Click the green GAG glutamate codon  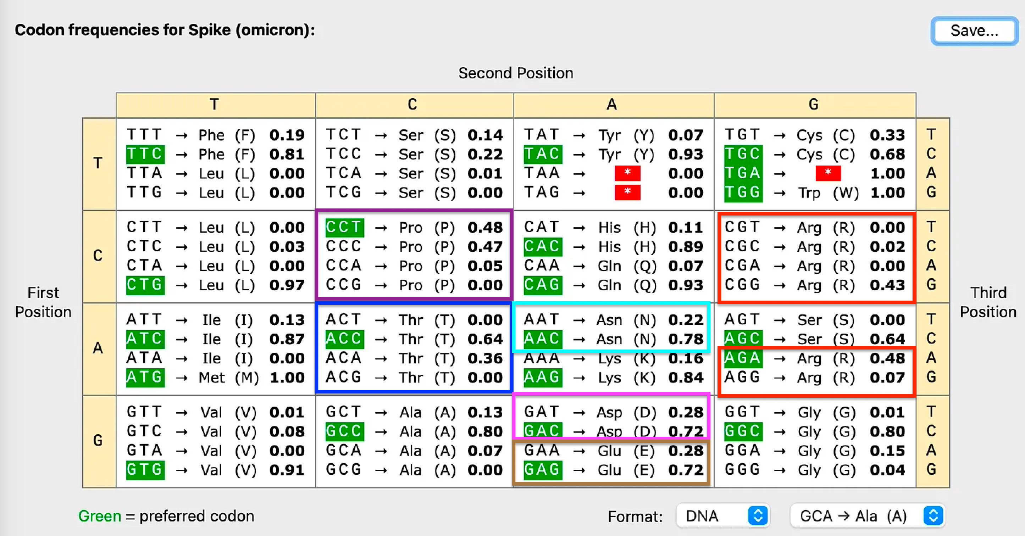click(x=543, y=470)
